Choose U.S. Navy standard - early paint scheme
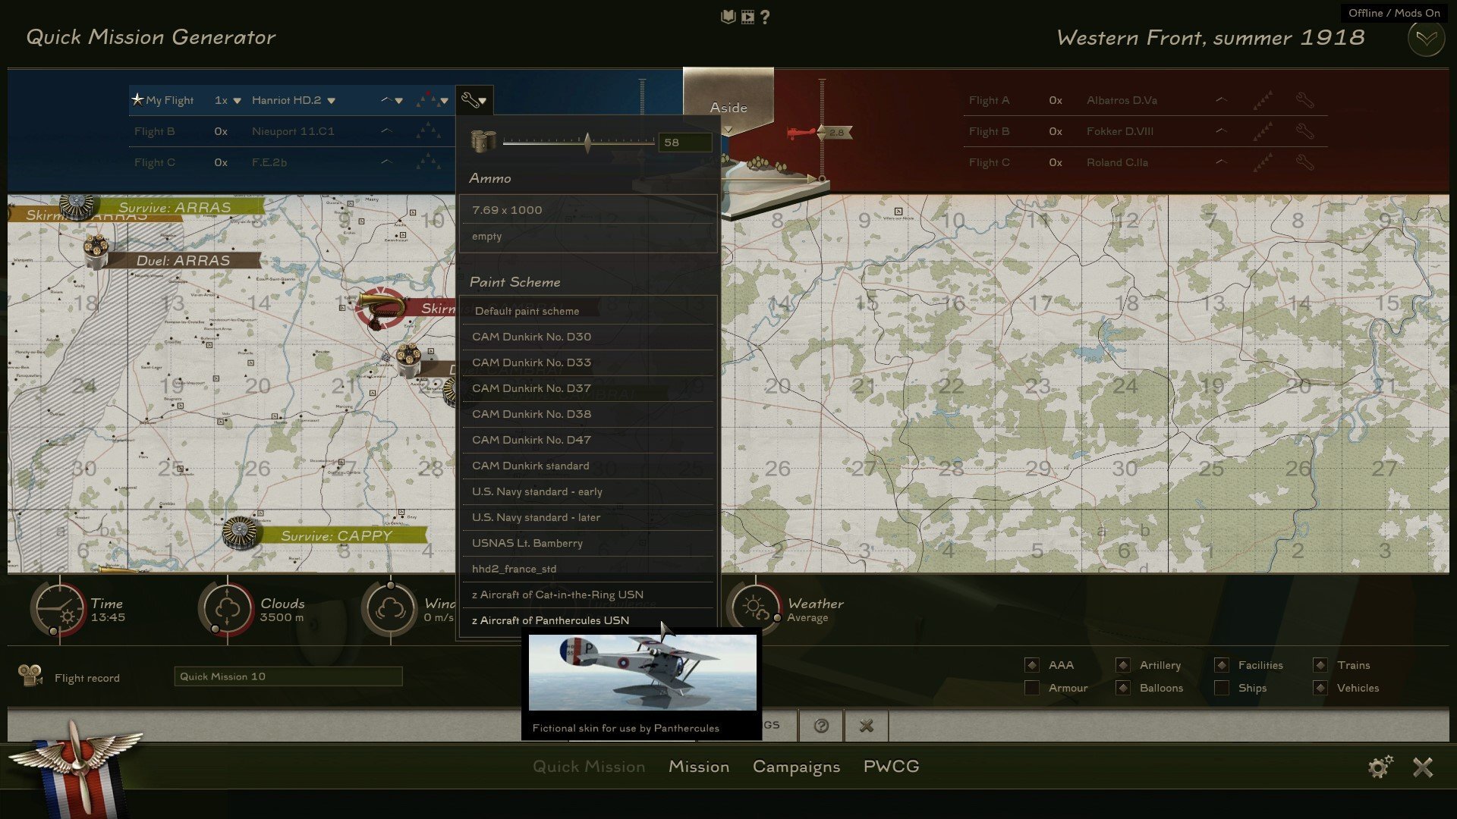1457x819 pixels. [588, 491]
